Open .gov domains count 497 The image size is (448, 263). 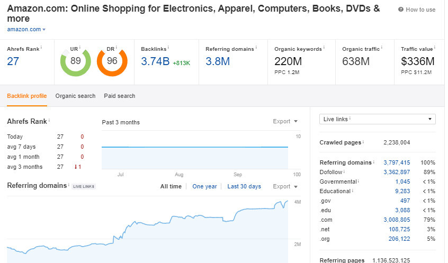click(x=405, y=201)
